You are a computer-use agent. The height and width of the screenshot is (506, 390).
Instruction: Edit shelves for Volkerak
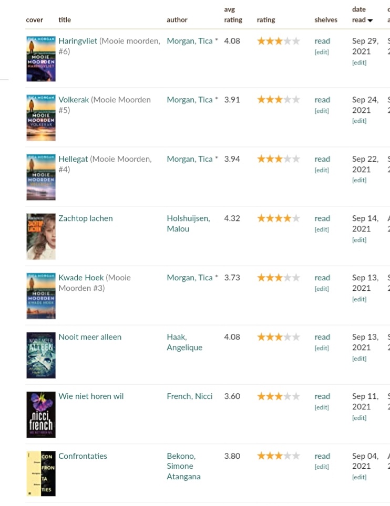(x=322, y=111)
